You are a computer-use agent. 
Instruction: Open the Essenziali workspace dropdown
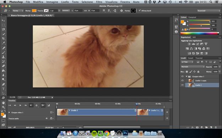tap(209, 11)
